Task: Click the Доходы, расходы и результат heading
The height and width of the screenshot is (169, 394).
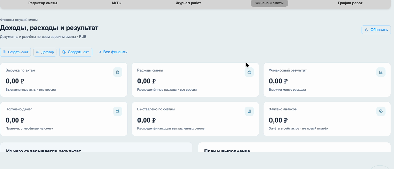Action: 49,28
